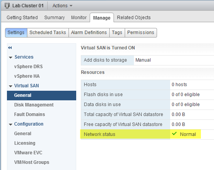Select General under Configuration
214x170 pixels.
pos(23,134)
